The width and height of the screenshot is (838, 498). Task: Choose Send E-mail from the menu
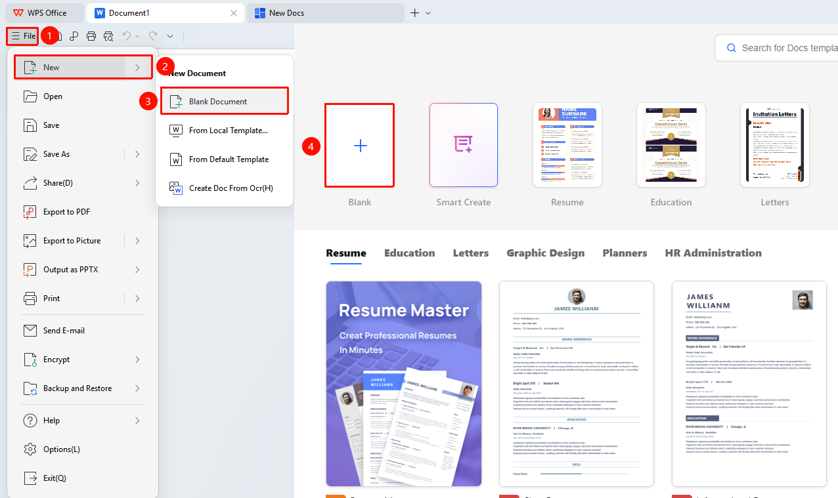[x=83, y=331]
